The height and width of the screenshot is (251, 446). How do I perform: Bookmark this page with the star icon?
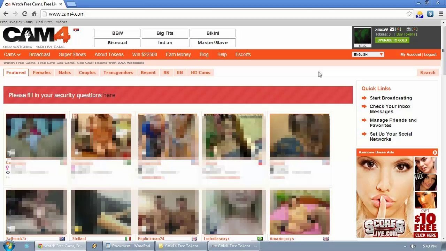coord(409,14)
